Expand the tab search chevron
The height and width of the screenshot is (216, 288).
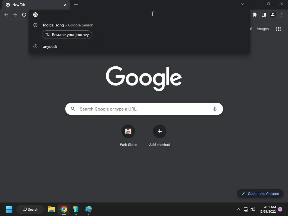(243, 4)
